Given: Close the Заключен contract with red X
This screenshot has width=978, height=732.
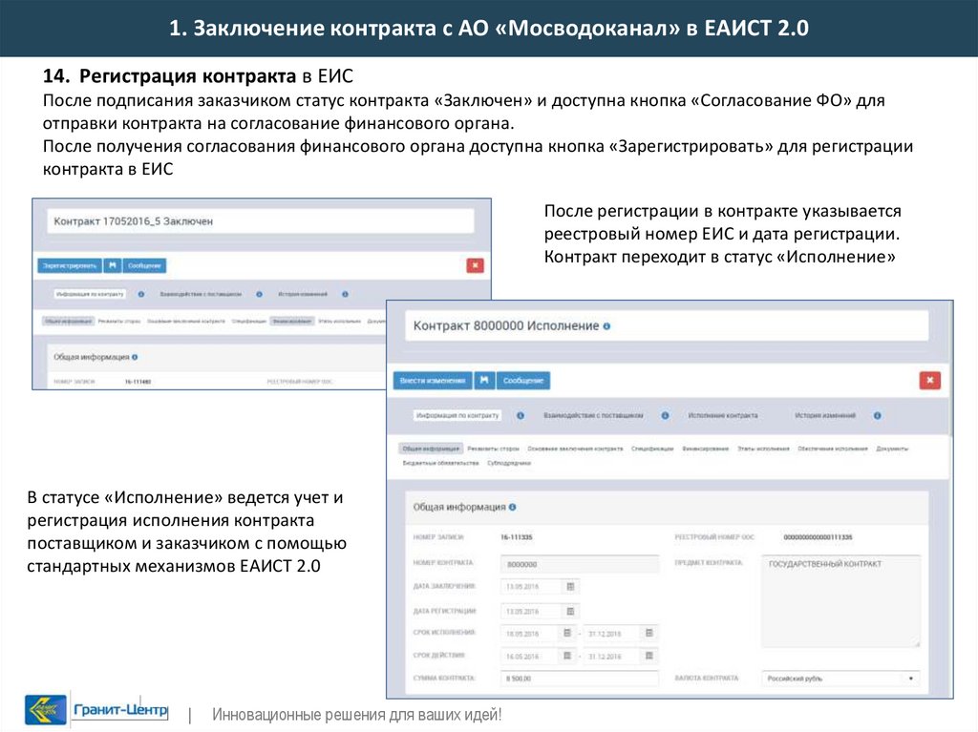Looking at the screenshot, I should pyautogui.click(x=475, y=265).
